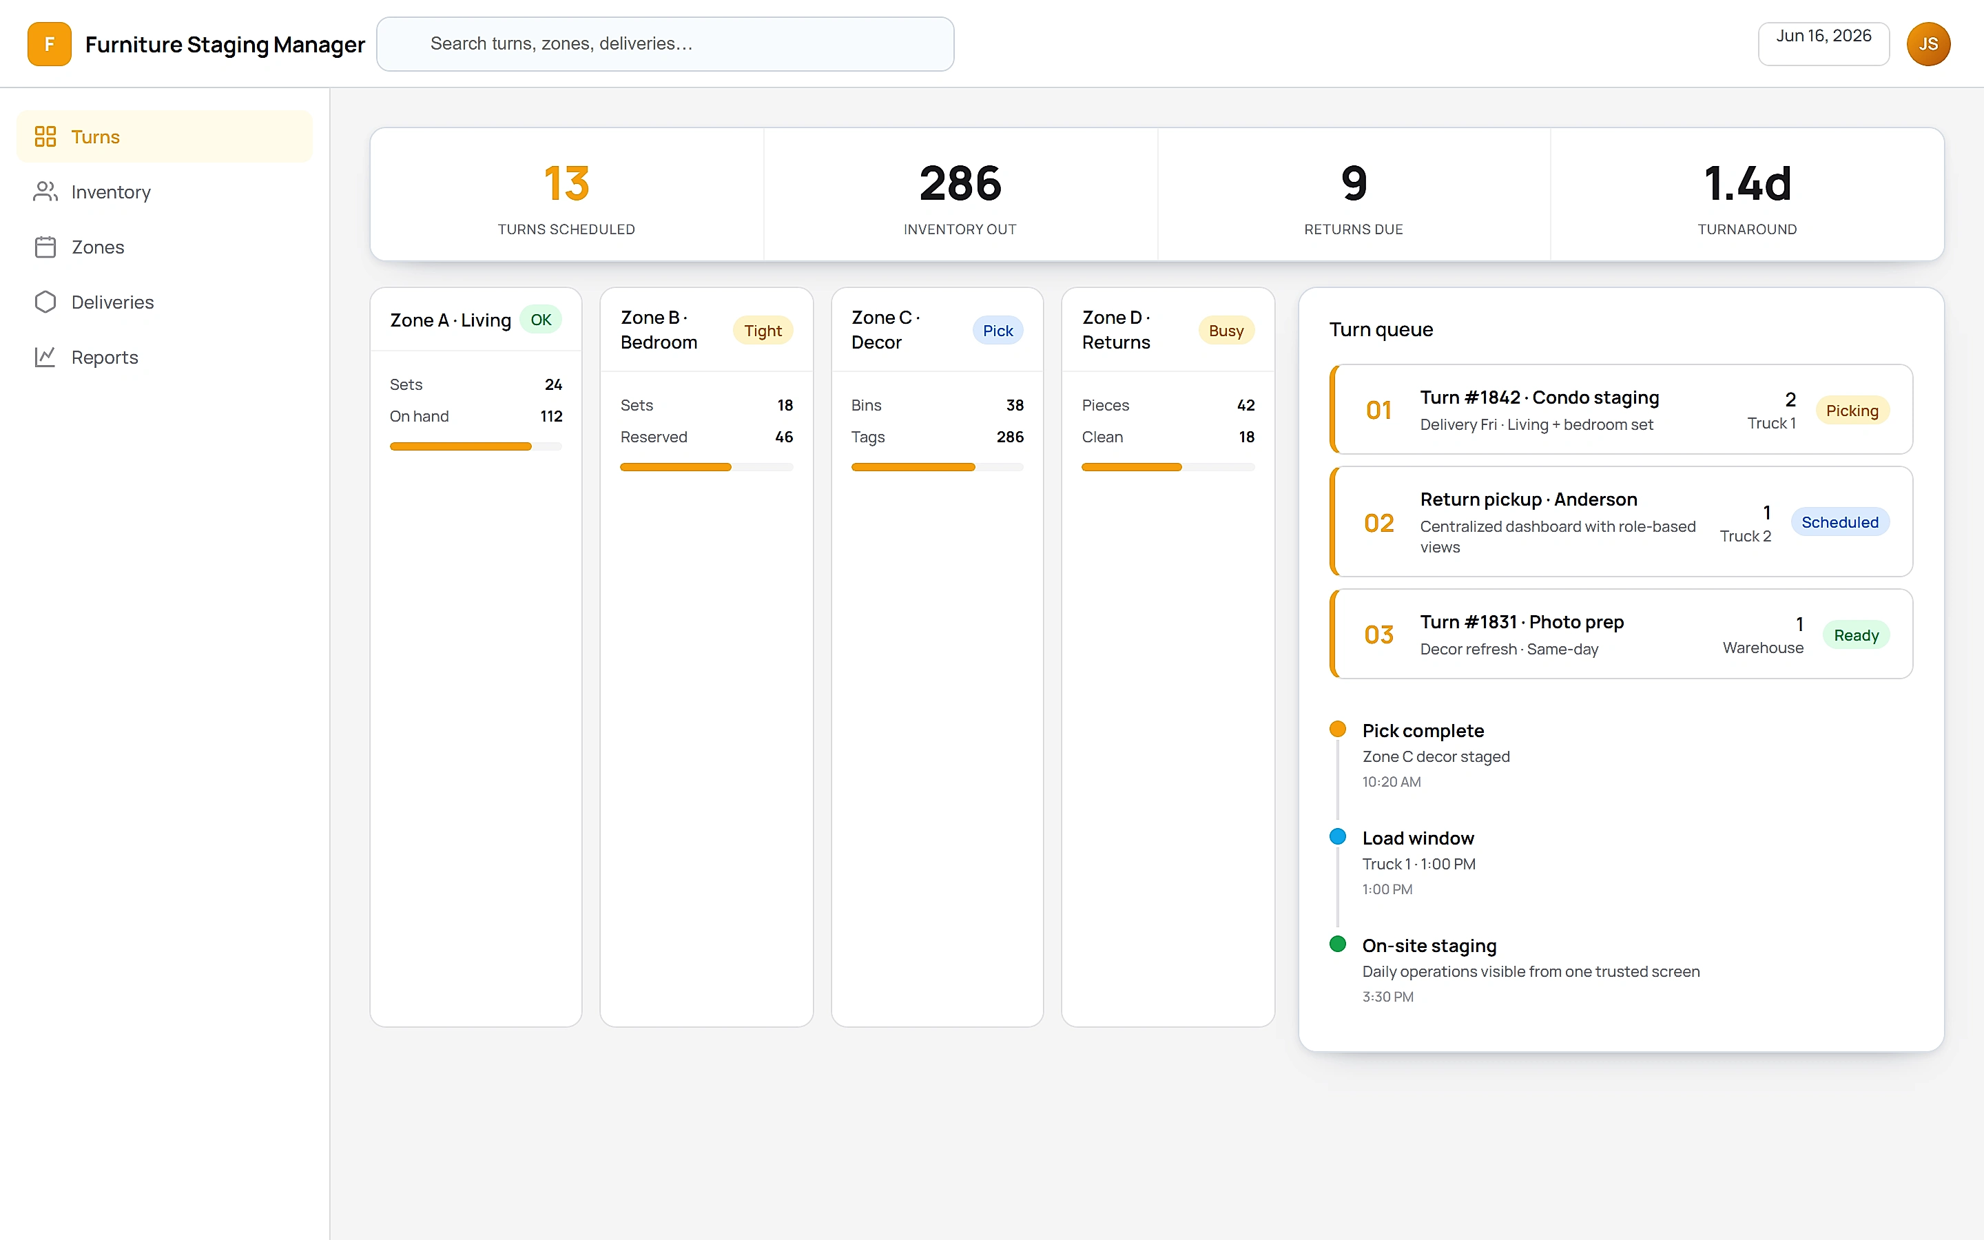
Task: Click the orange Pick complete timeline dot
Action: pyautogui.click(x=1337, y=728)
